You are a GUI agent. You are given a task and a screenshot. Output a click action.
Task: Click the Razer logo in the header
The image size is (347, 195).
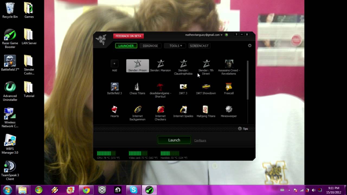pos(101,40)
